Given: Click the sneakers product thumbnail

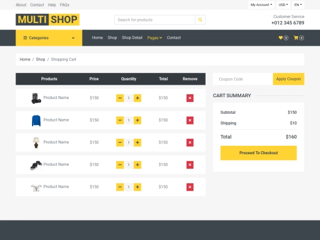Looking at the screenshot, I should click(x=36, y=165).
